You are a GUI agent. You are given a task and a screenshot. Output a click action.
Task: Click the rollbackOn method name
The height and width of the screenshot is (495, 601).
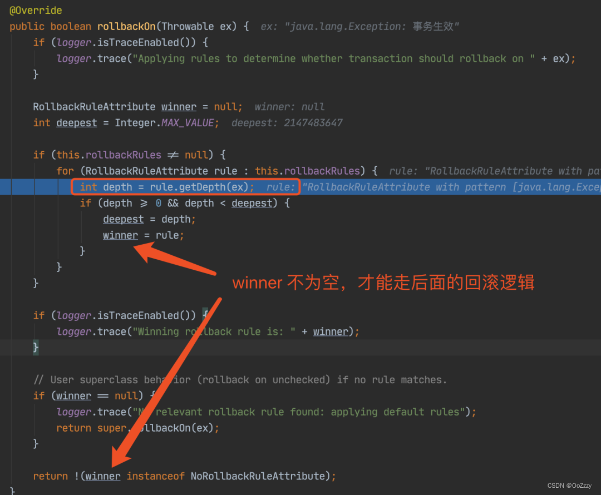pyautogui.click(x=126, y=27)
